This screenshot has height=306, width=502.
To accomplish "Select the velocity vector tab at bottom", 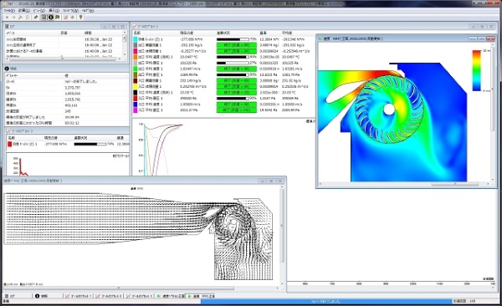I will (171, 296).
